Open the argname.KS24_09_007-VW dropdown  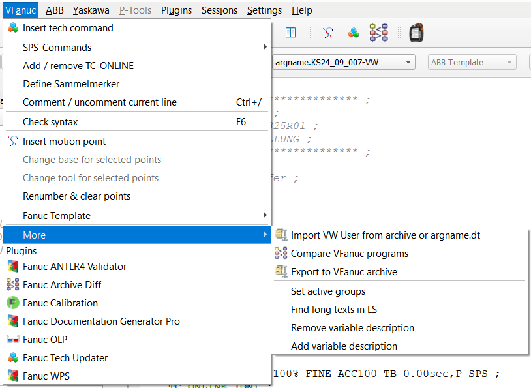[344, 63]
